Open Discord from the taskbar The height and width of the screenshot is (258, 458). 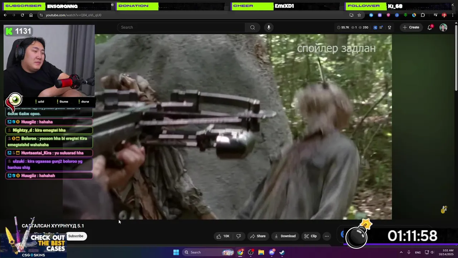[272, 252]
